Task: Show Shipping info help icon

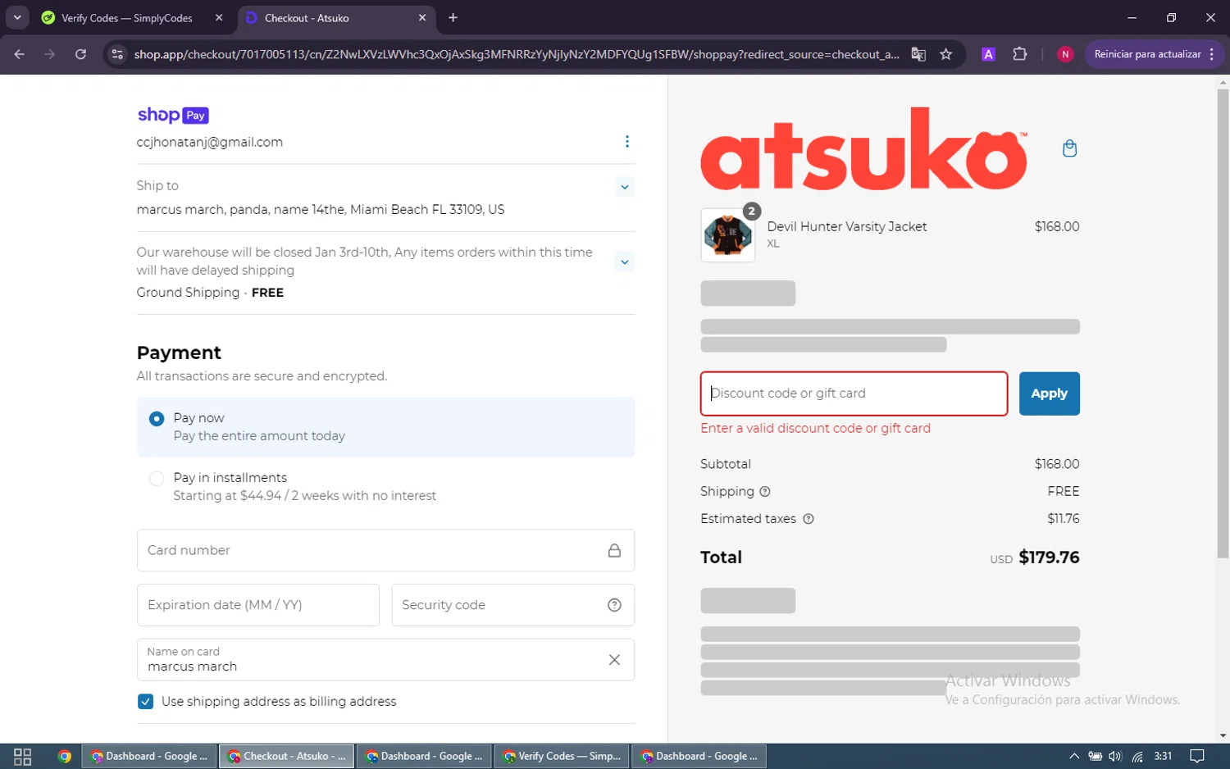Action: 765,492
